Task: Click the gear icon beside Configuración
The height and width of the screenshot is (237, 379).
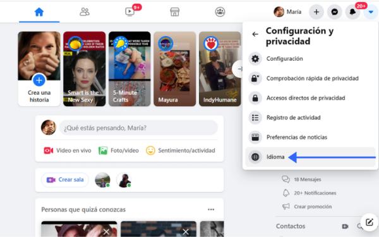Action: click(x=255, y=59)
